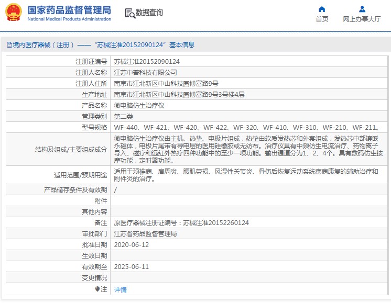391x303 pixels.
Task: Click the 备注 label
Action: click(101, 222)
